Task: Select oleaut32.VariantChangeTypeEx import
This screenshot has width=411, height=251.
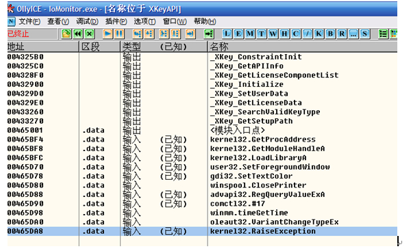Action: coord(202,222)
